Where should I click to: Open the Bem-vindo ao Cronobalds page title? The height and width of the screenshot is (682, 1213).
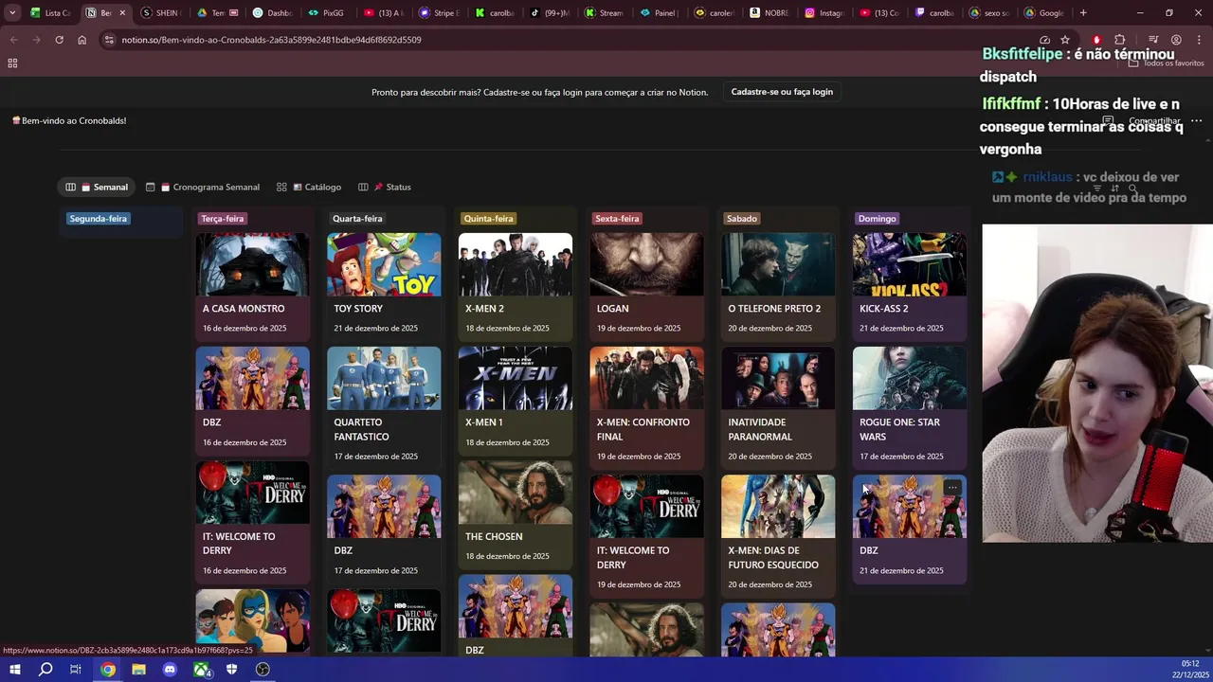(x=69, y=121)
